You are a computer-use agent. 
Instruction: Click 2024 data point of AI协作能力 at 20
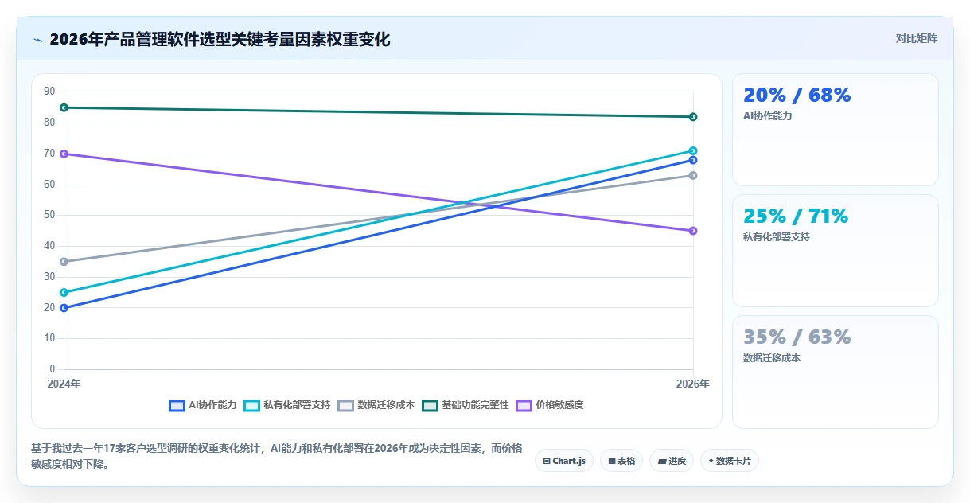(64, 308)
